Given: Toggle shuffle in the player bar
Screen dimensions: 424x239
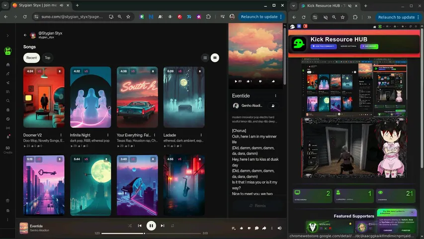Looking at the screenshot, I should point(130,226).
